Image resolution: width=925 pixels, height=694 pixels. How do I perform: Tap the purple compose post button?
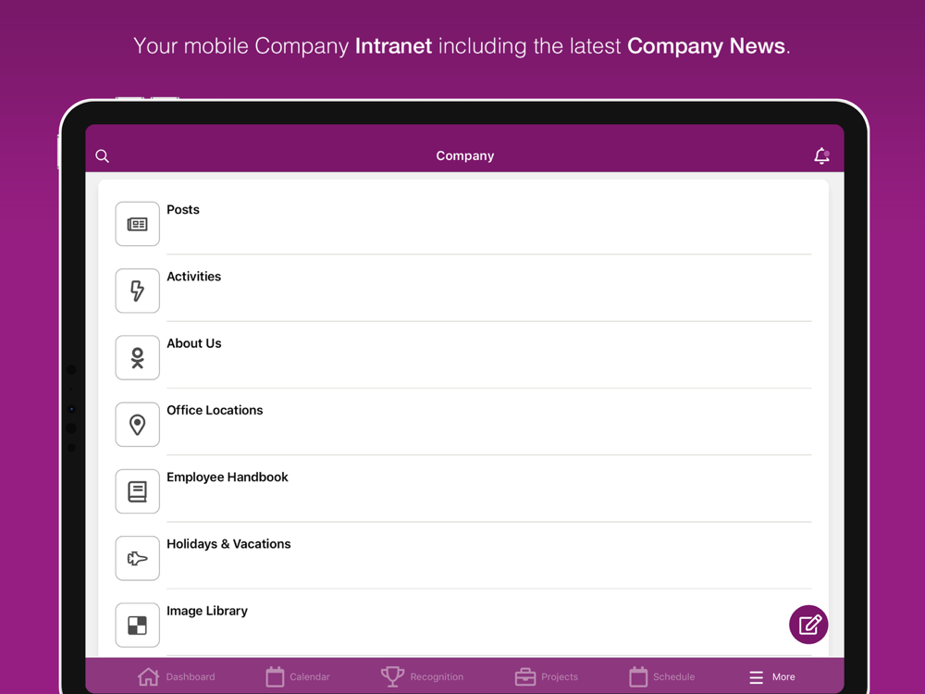coord(808,625)
